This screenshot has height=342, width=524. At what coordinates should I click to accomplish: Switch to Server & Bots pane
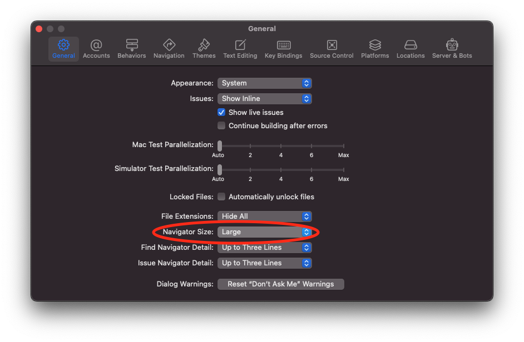(452, 49)
